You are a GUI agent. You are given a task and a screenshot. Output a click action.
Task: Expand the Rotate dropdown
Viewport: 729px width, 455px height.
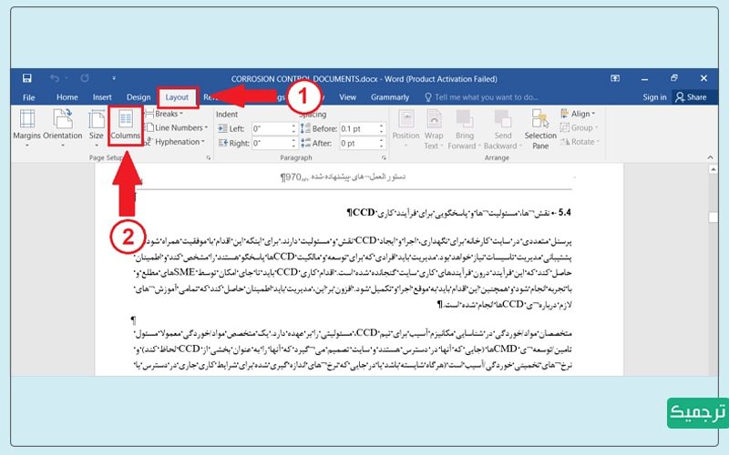click(580, 142)
